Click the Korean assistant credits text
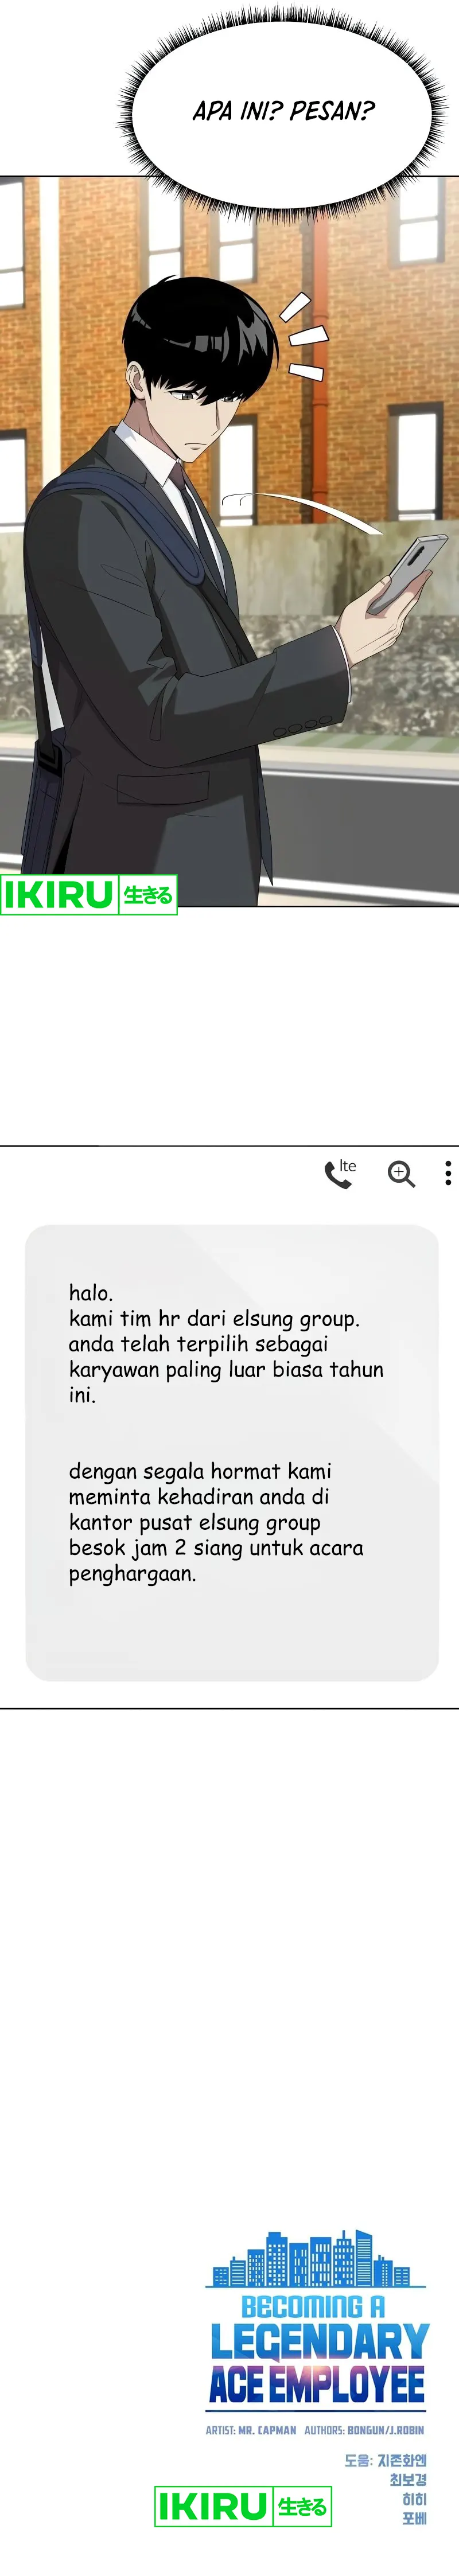Image resolution: width=459 pixels, height=2576 pixels. (387, 2488)
